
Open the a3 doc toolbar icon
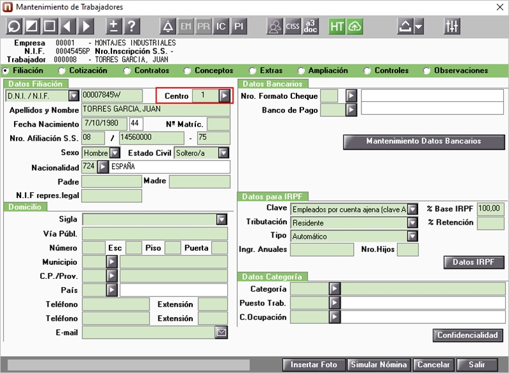tap(310, 26)
